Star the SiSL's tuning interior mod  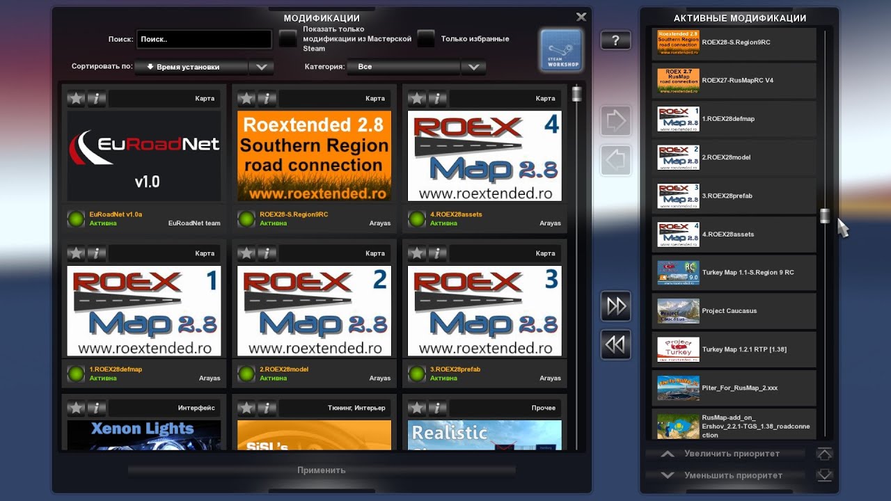[x=246, y=408]
